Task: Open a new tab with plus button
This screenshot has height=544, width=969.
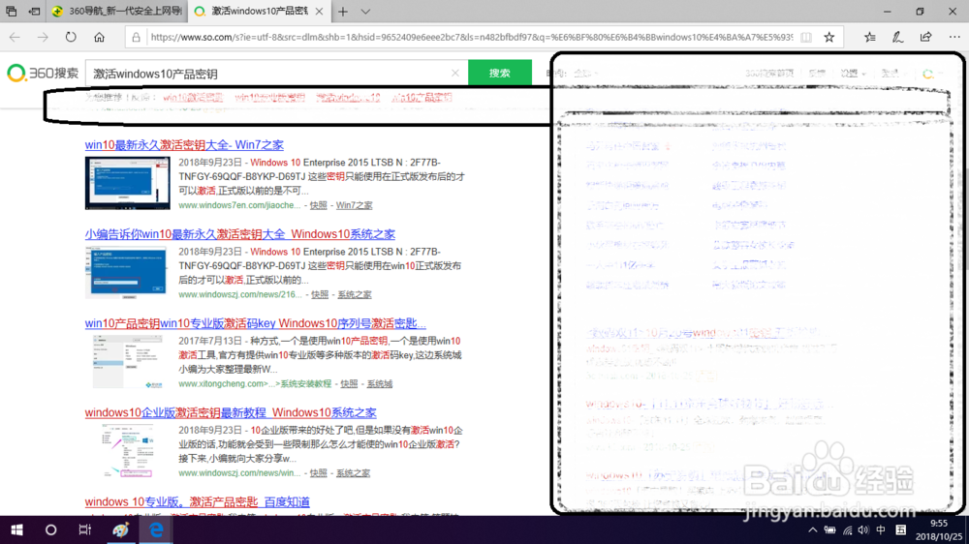Action: [343, 11]
